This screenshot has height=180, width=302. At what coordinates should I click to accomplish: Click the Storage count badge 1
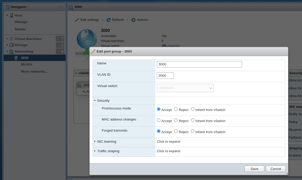pos(60,45)
